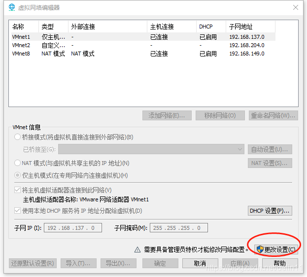Toggle 将主机虚拟适配器连接到此网络 checkbox
The width and height of the screenshot is (307, 277).
point(17,190)
